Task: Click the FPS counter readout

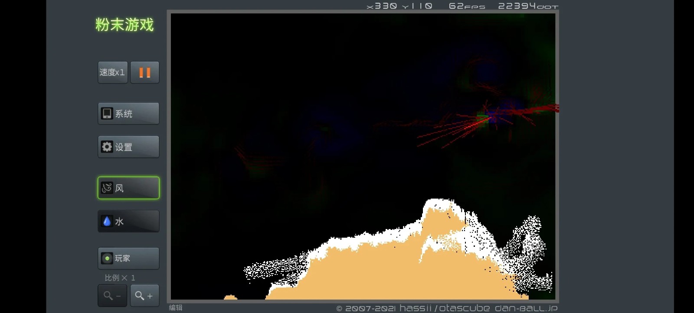Action: (x=467, y=6)
